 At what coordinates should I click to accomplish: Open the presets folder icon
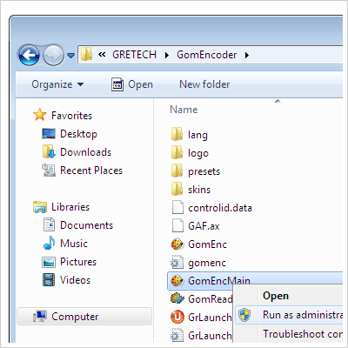click(177, 171)
